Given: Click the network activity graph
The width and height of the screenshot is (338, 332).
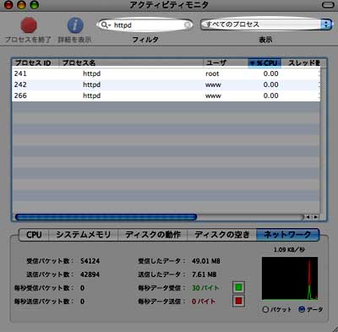Looking at the screenshot, I should point(290,278).
